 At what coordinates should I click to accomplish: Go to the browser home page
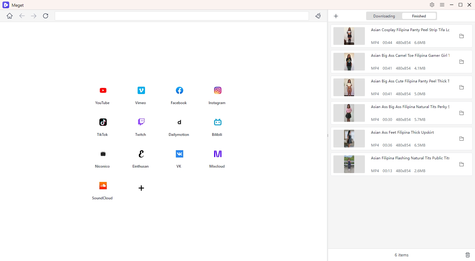pyautogui.click(x=10, y=16)
